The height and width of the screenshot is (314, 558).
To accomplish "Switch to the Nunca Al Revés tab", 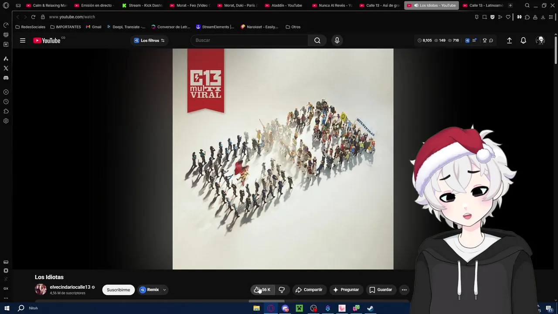I will 332,5.
